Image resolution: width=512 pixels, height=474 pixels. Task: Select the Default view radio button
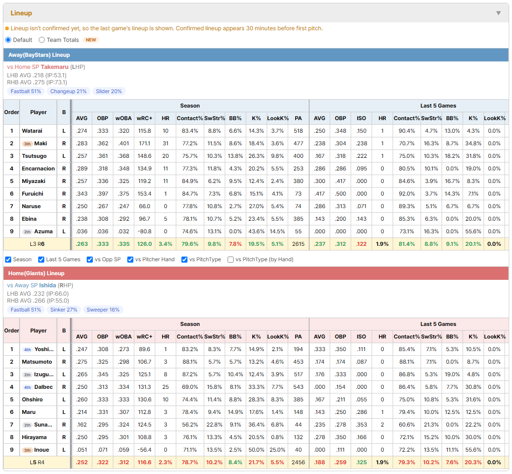click(8, 40)
